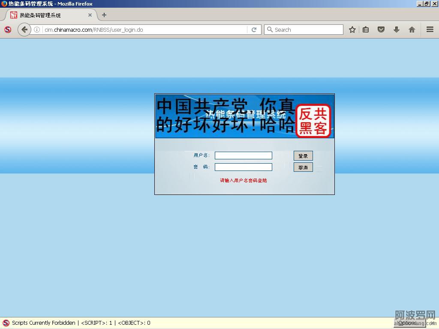Show site information for this page
Screen dimensions: 439x329
[x=37, y=30]
